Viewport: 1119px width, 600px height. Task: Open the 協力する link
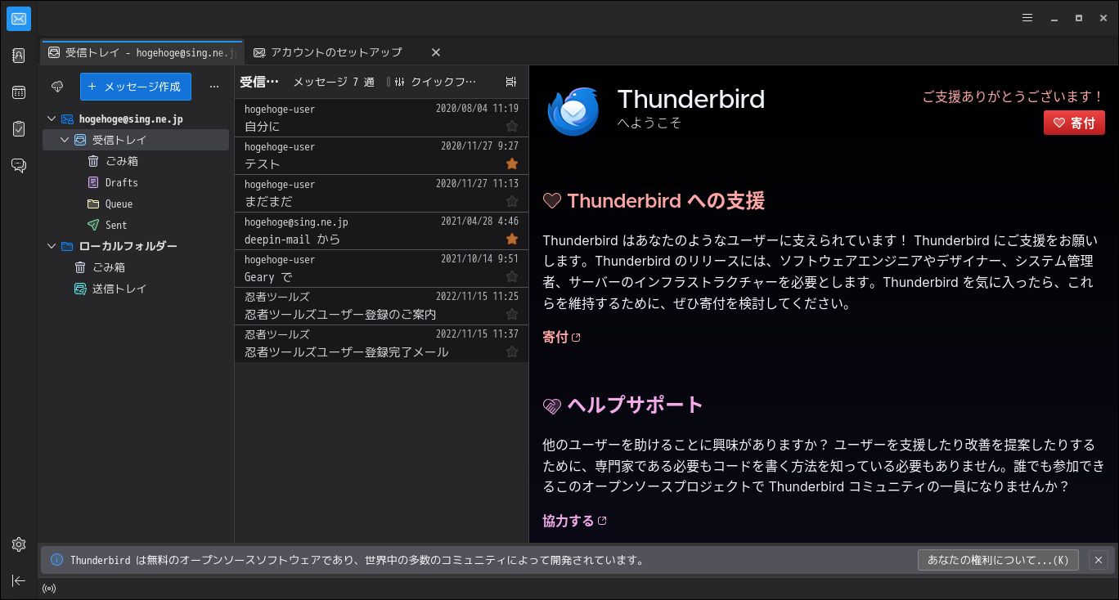pyautogui.click(x=574, y=521)
